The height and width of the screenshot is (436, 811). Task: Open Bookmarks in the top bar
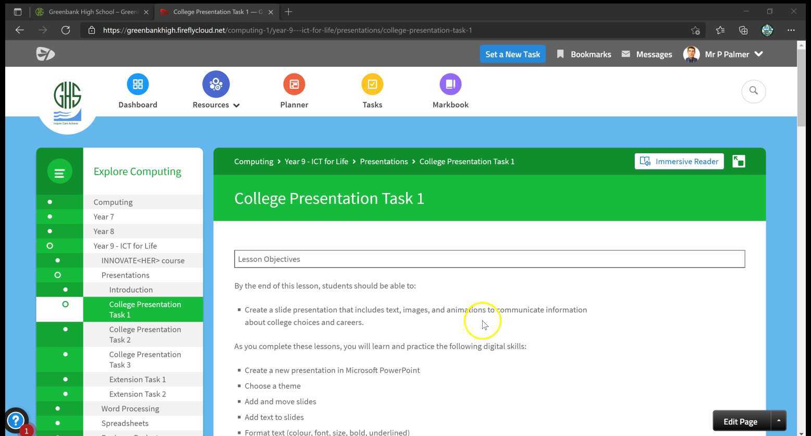[x=584, y=54]
